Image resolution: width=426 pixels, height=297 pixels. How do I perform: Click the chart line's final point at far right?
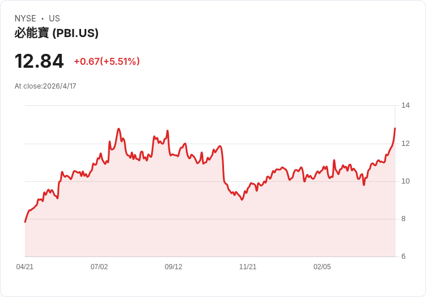click(395, 128)
